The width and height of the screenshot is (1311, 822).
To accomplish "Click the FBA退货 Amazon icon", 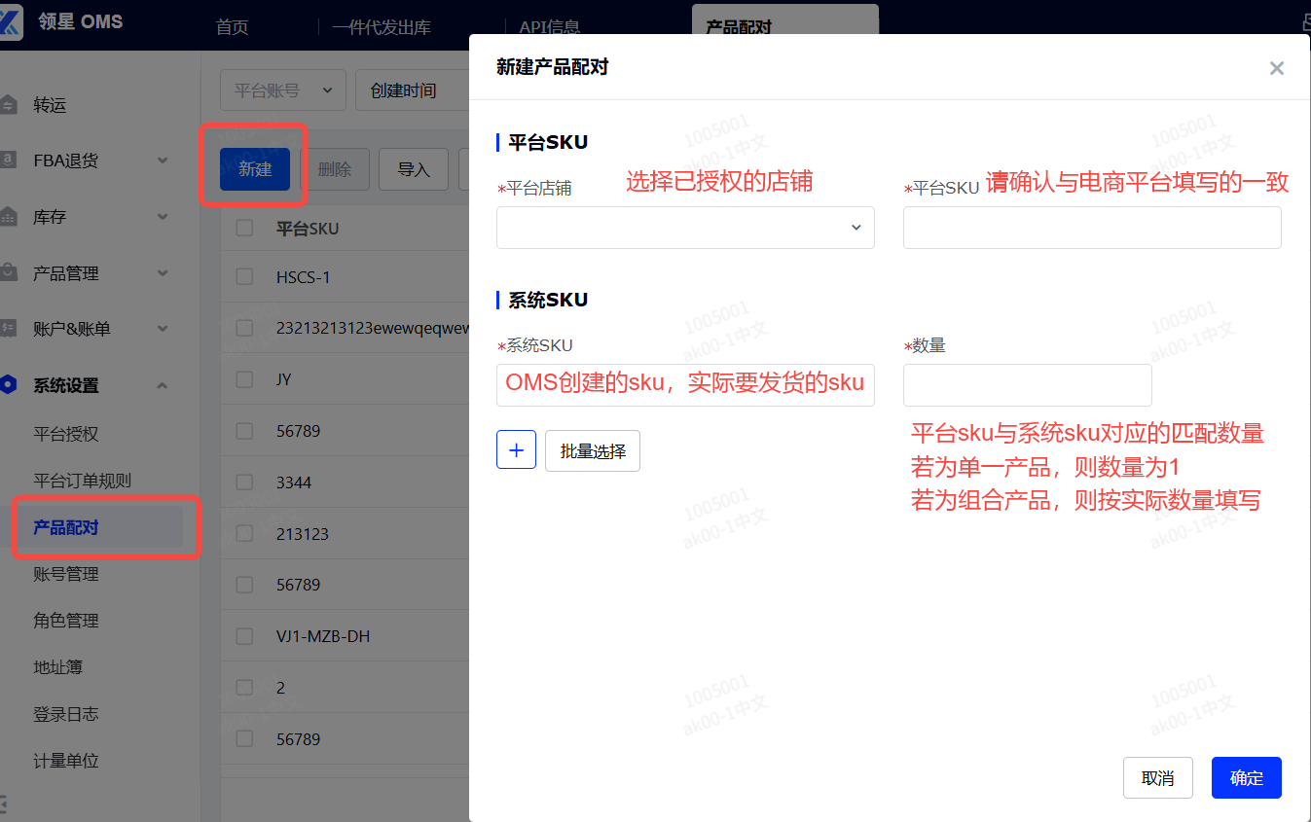I will point(9,161).
